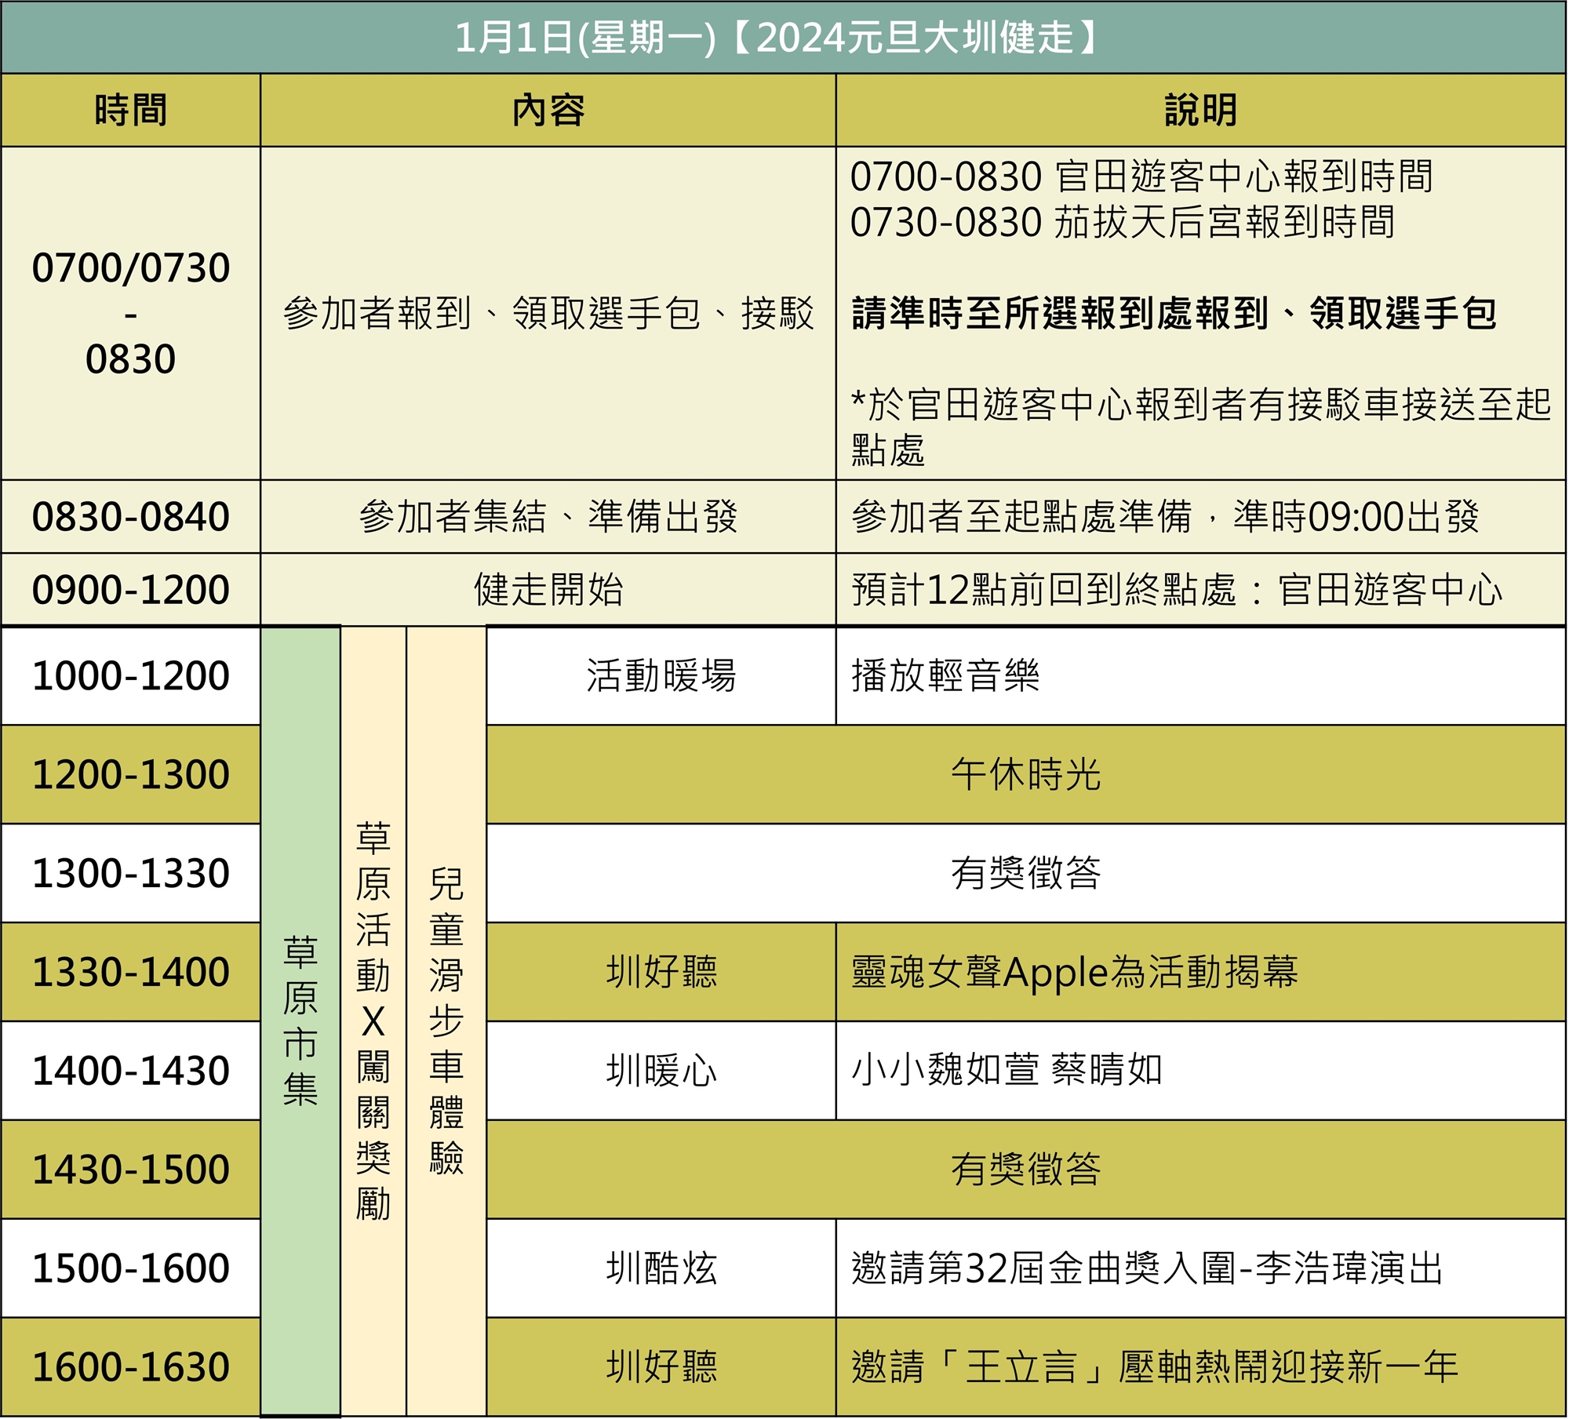1569x1419 pixels.
Task: Click the 活動暖場 cell
Action: [x=661, y=675]
